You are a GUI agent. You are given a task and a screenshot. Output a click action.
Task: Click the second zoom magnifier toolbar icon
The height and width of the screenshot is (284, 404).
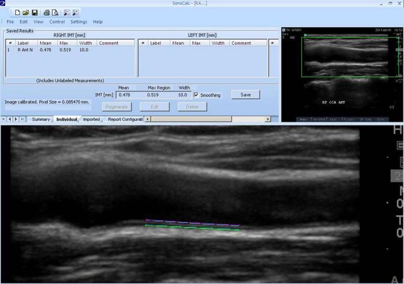click(x=76, y=12)
